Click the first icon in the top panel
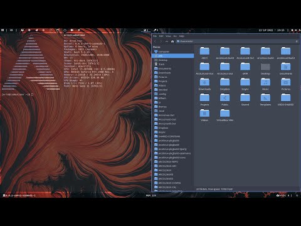Image resolution: width=301 pixels, height=226 pixels. 3,30
